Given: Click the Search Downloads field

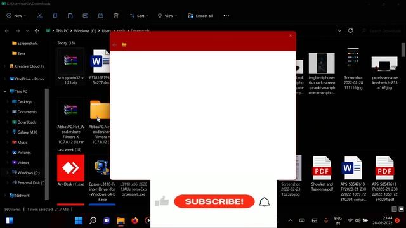Looking at the screenshot, I should [382, 31].
